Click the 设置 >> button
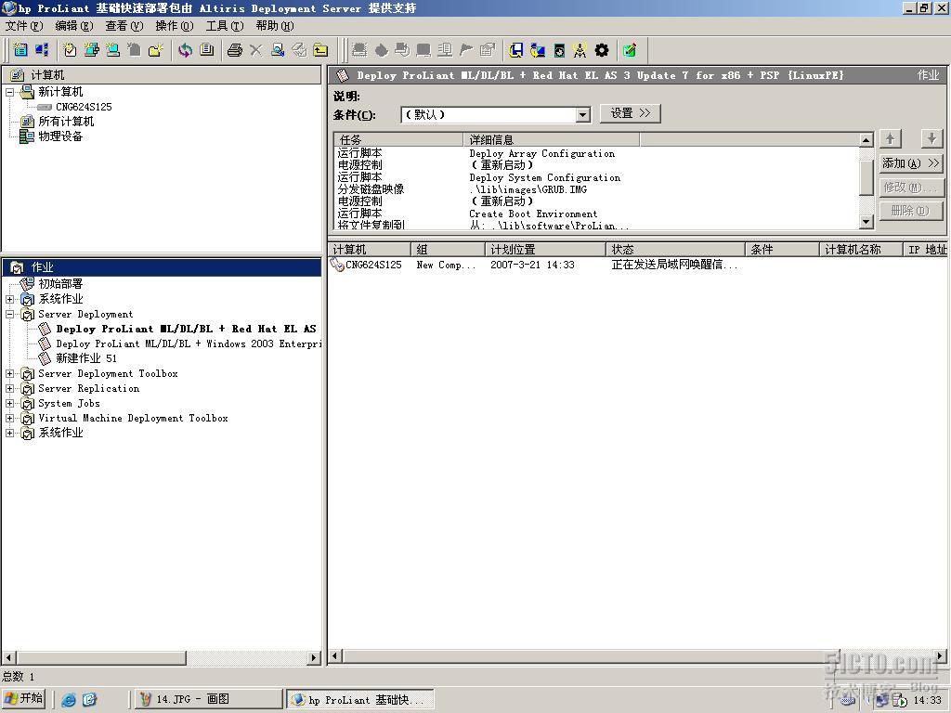Image resolution: width=951 pixels, height=713 pixels. click(x=631, y=113)
